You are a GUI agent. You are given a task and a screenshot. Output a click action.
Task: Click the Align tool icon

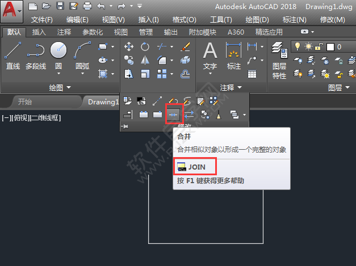(128, 115)
